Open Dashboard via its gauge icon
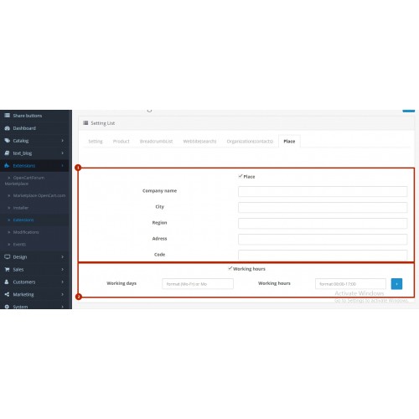This screenshot has width=419, height=419. (x=8, y=128)
